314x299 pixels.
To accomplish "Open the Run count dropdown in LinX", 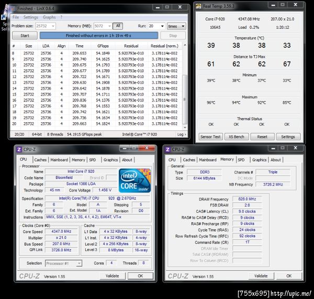I will (x=162, y=26).
